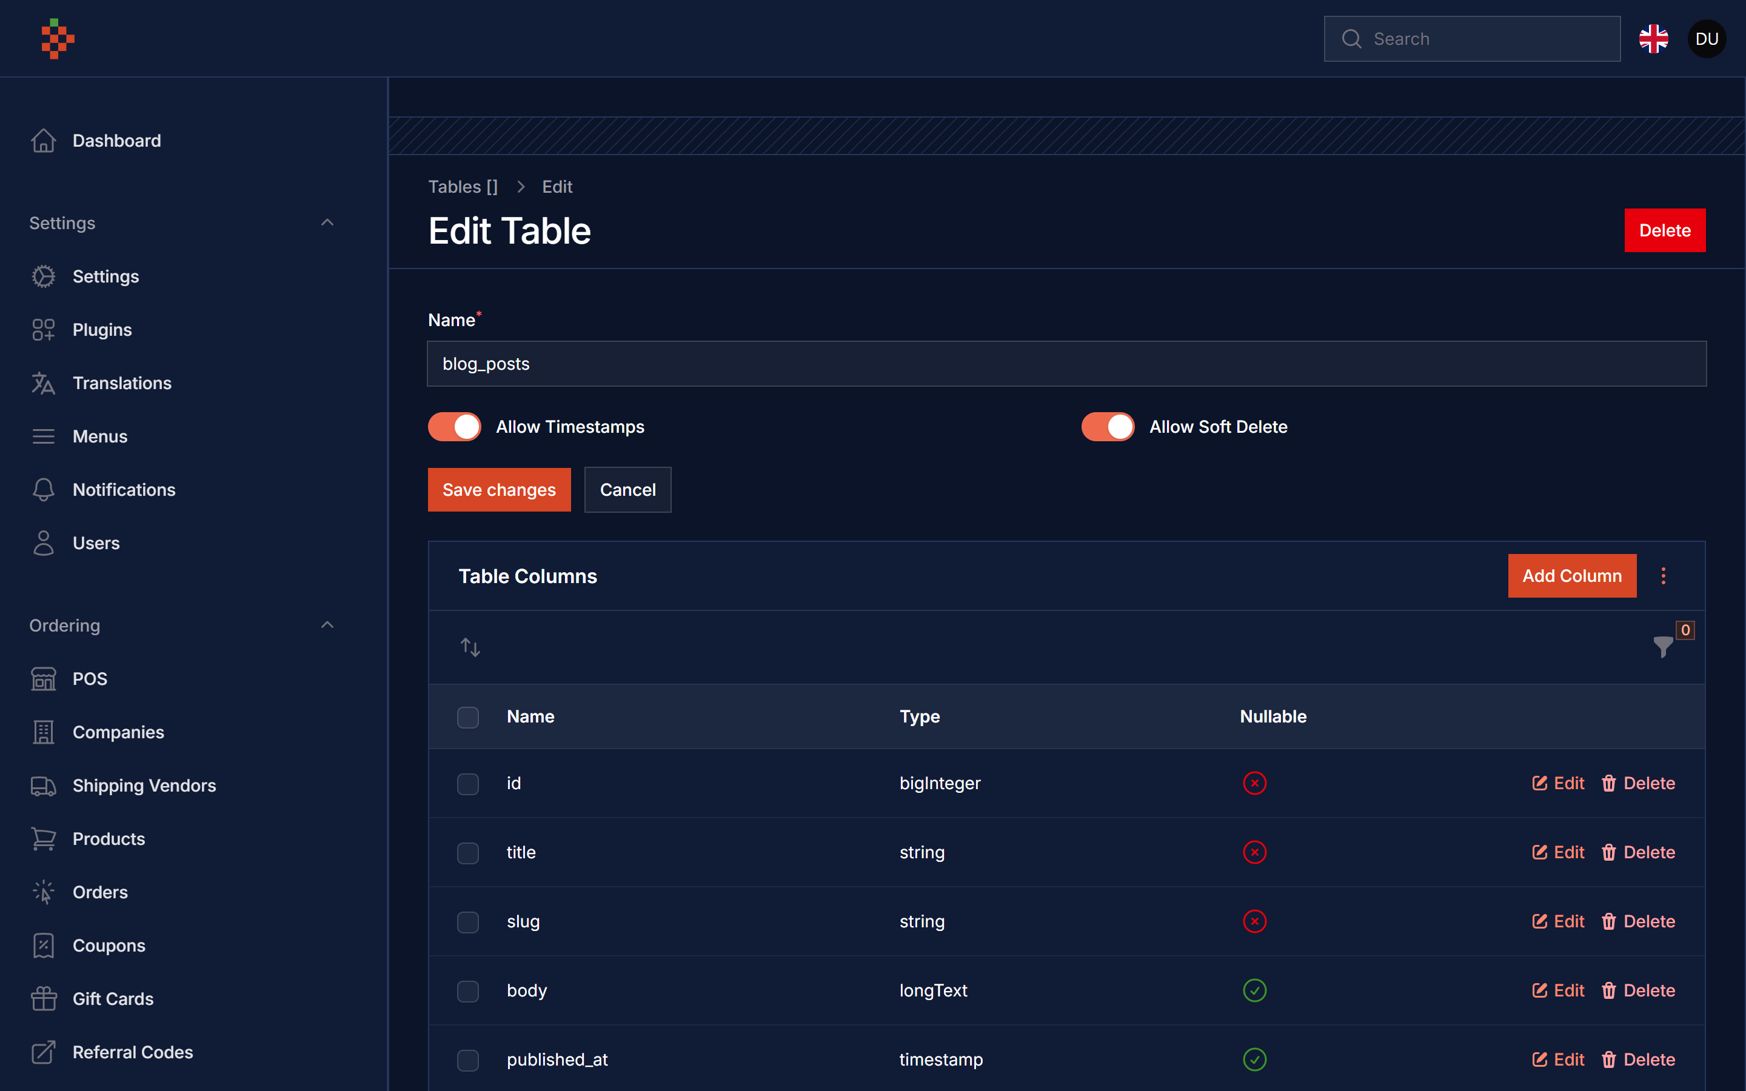The width and height of the screenshot is (1746, 1091).
Task: Click the table Name input field
Action: pyautogui.click(x=1066, y=364)
